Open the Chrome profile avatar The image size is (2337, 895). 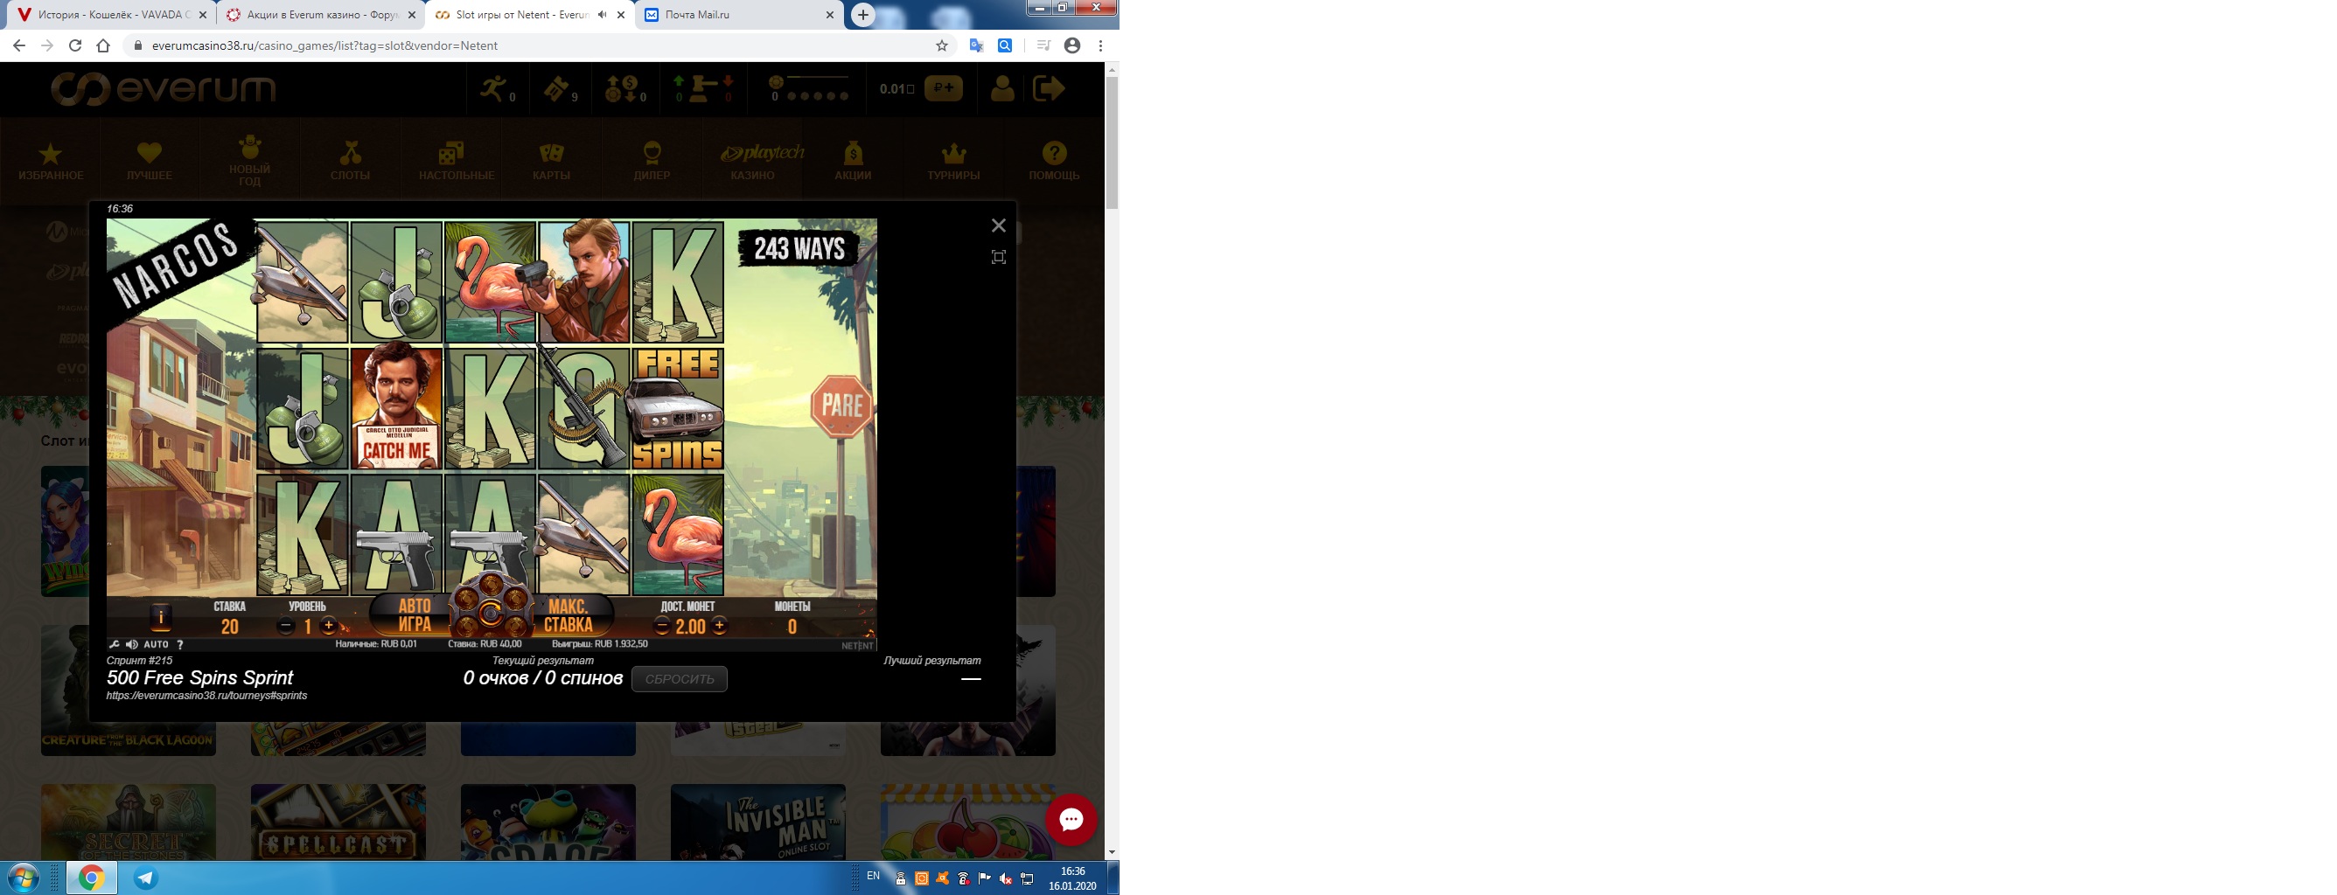click(1072, 45)
